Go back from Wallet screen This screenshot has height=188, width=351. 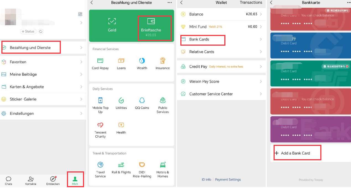[x=181, y=2]
